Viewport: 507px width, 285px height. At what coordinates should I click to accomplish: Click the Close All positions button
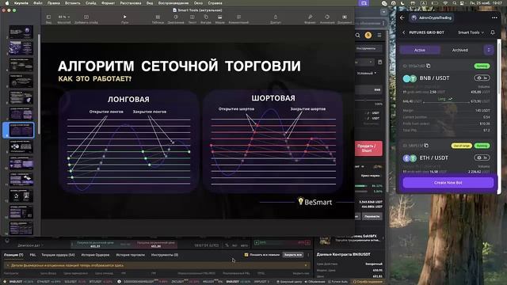[x=293, y=255]
